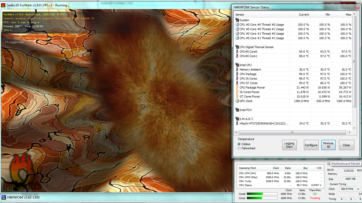
Task: Click the Close button in Sensor Status
Action: [x=346, y=145]
